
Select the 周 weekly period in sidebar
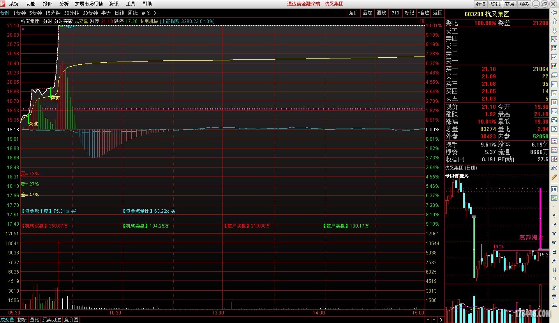pyautogui.click(x=554, y=261)
